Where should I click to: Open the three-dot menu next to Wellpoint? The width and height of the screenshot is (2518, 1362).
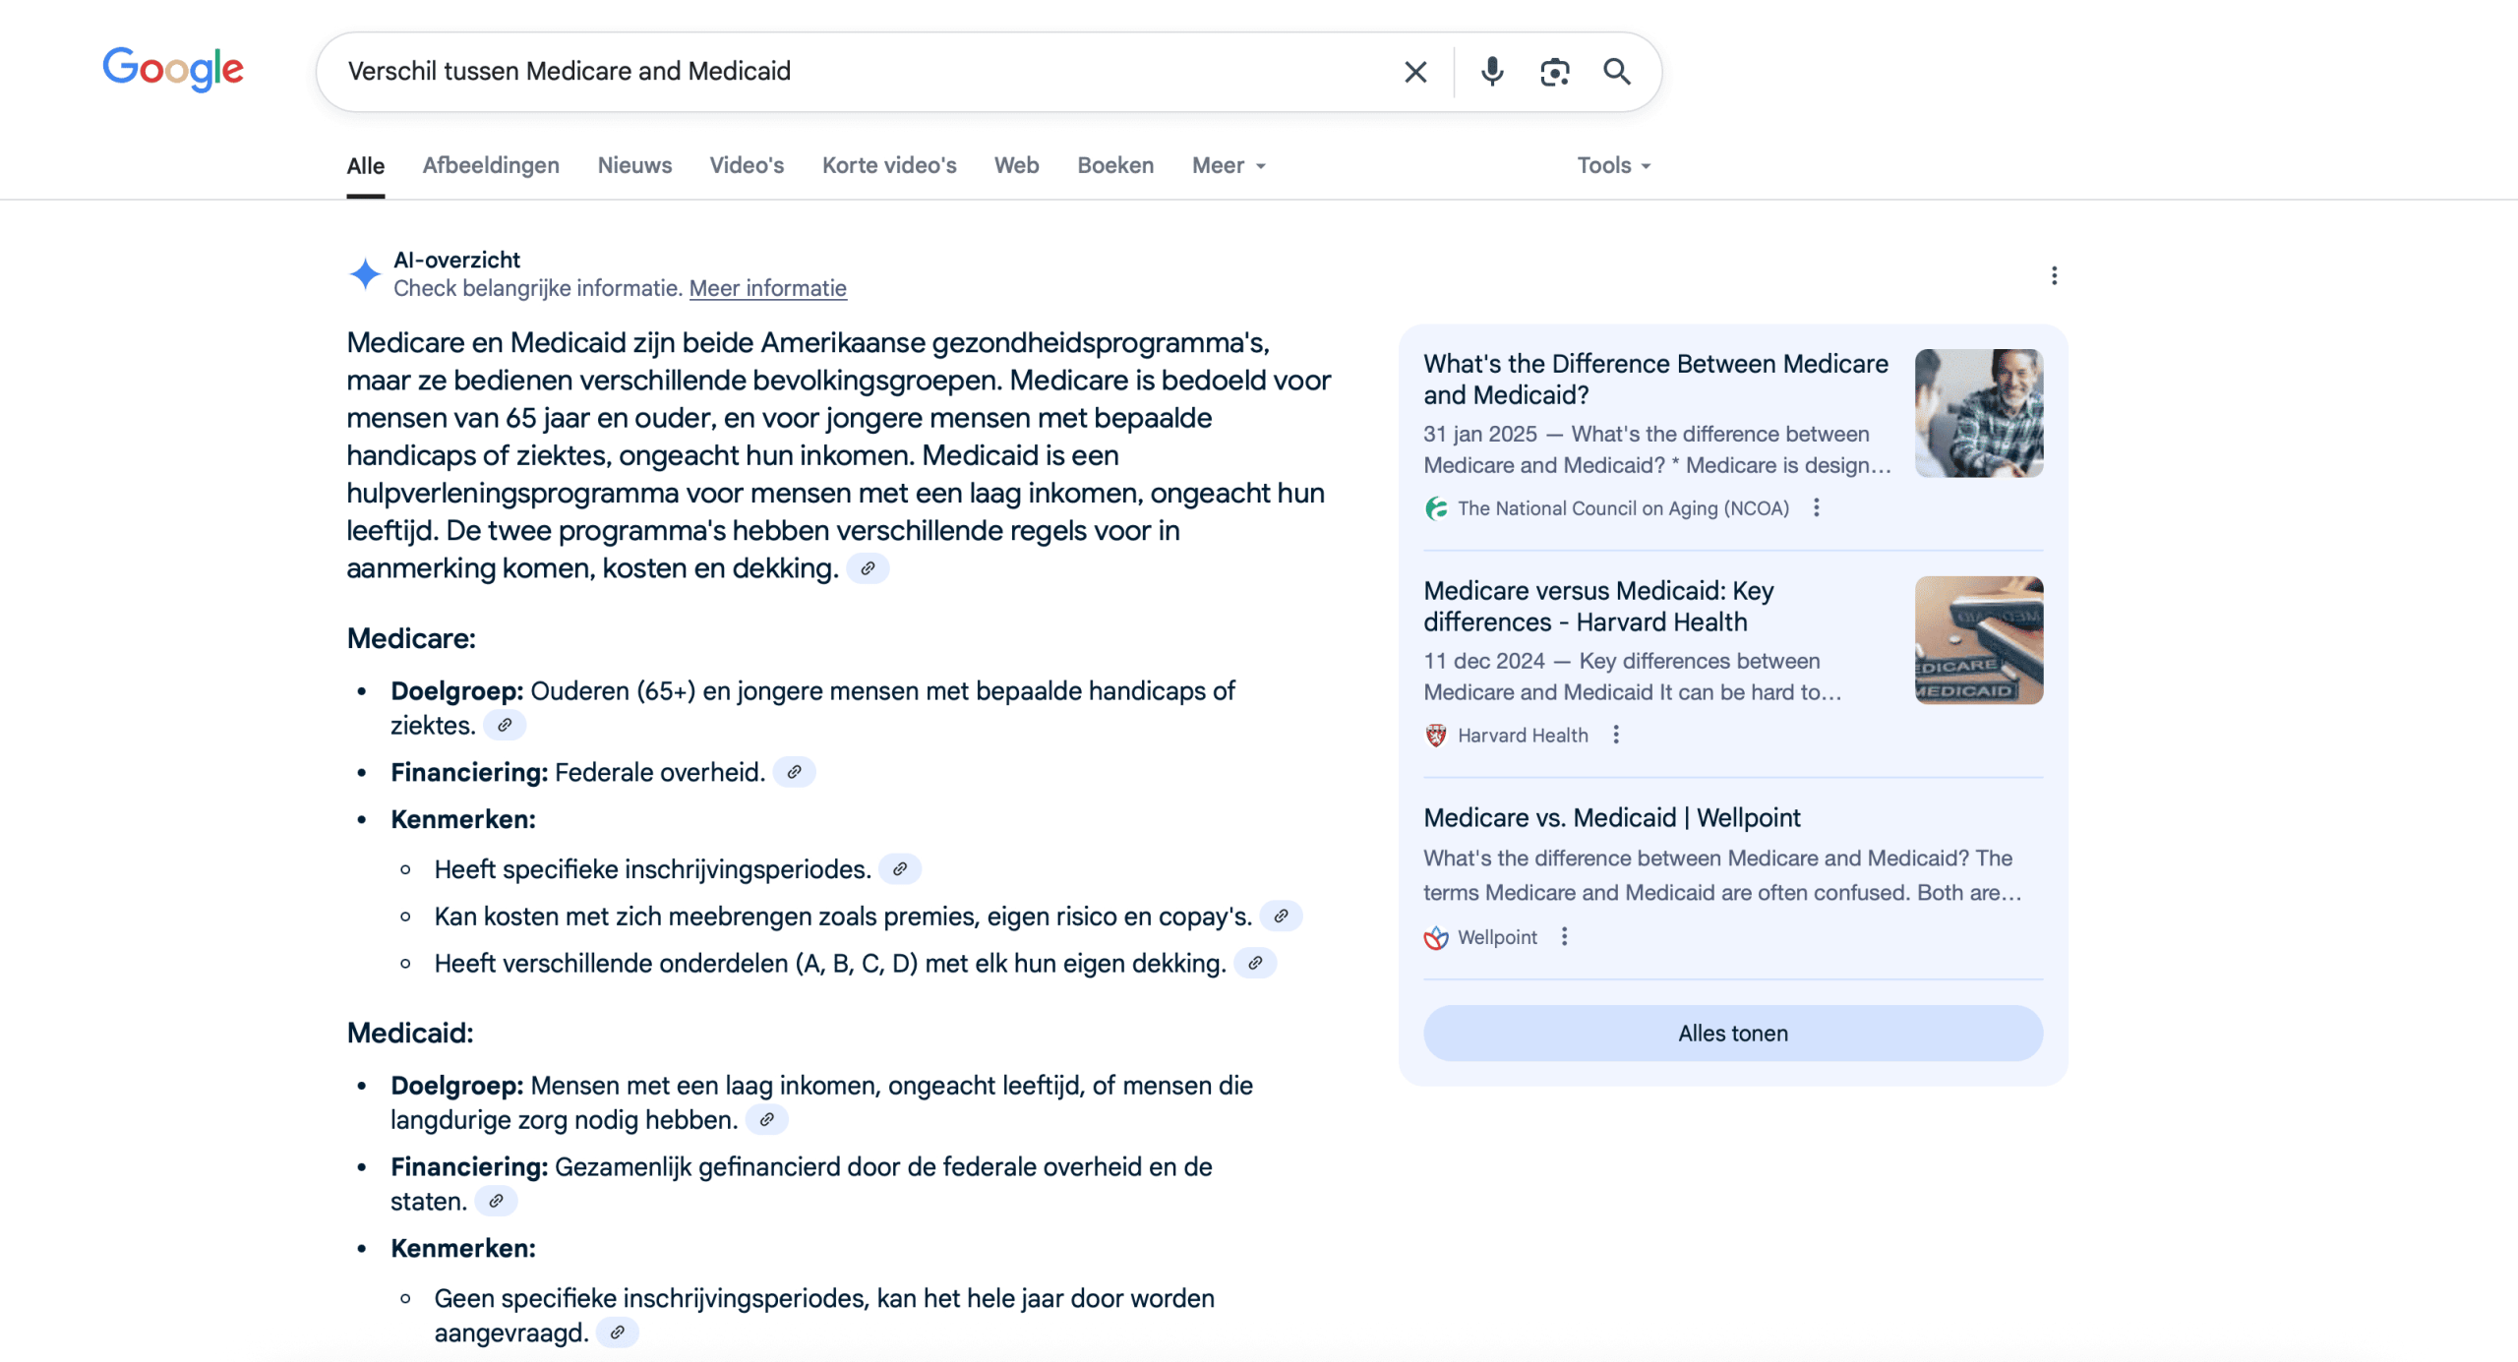pyautogui.click(x=1565, y=936)
